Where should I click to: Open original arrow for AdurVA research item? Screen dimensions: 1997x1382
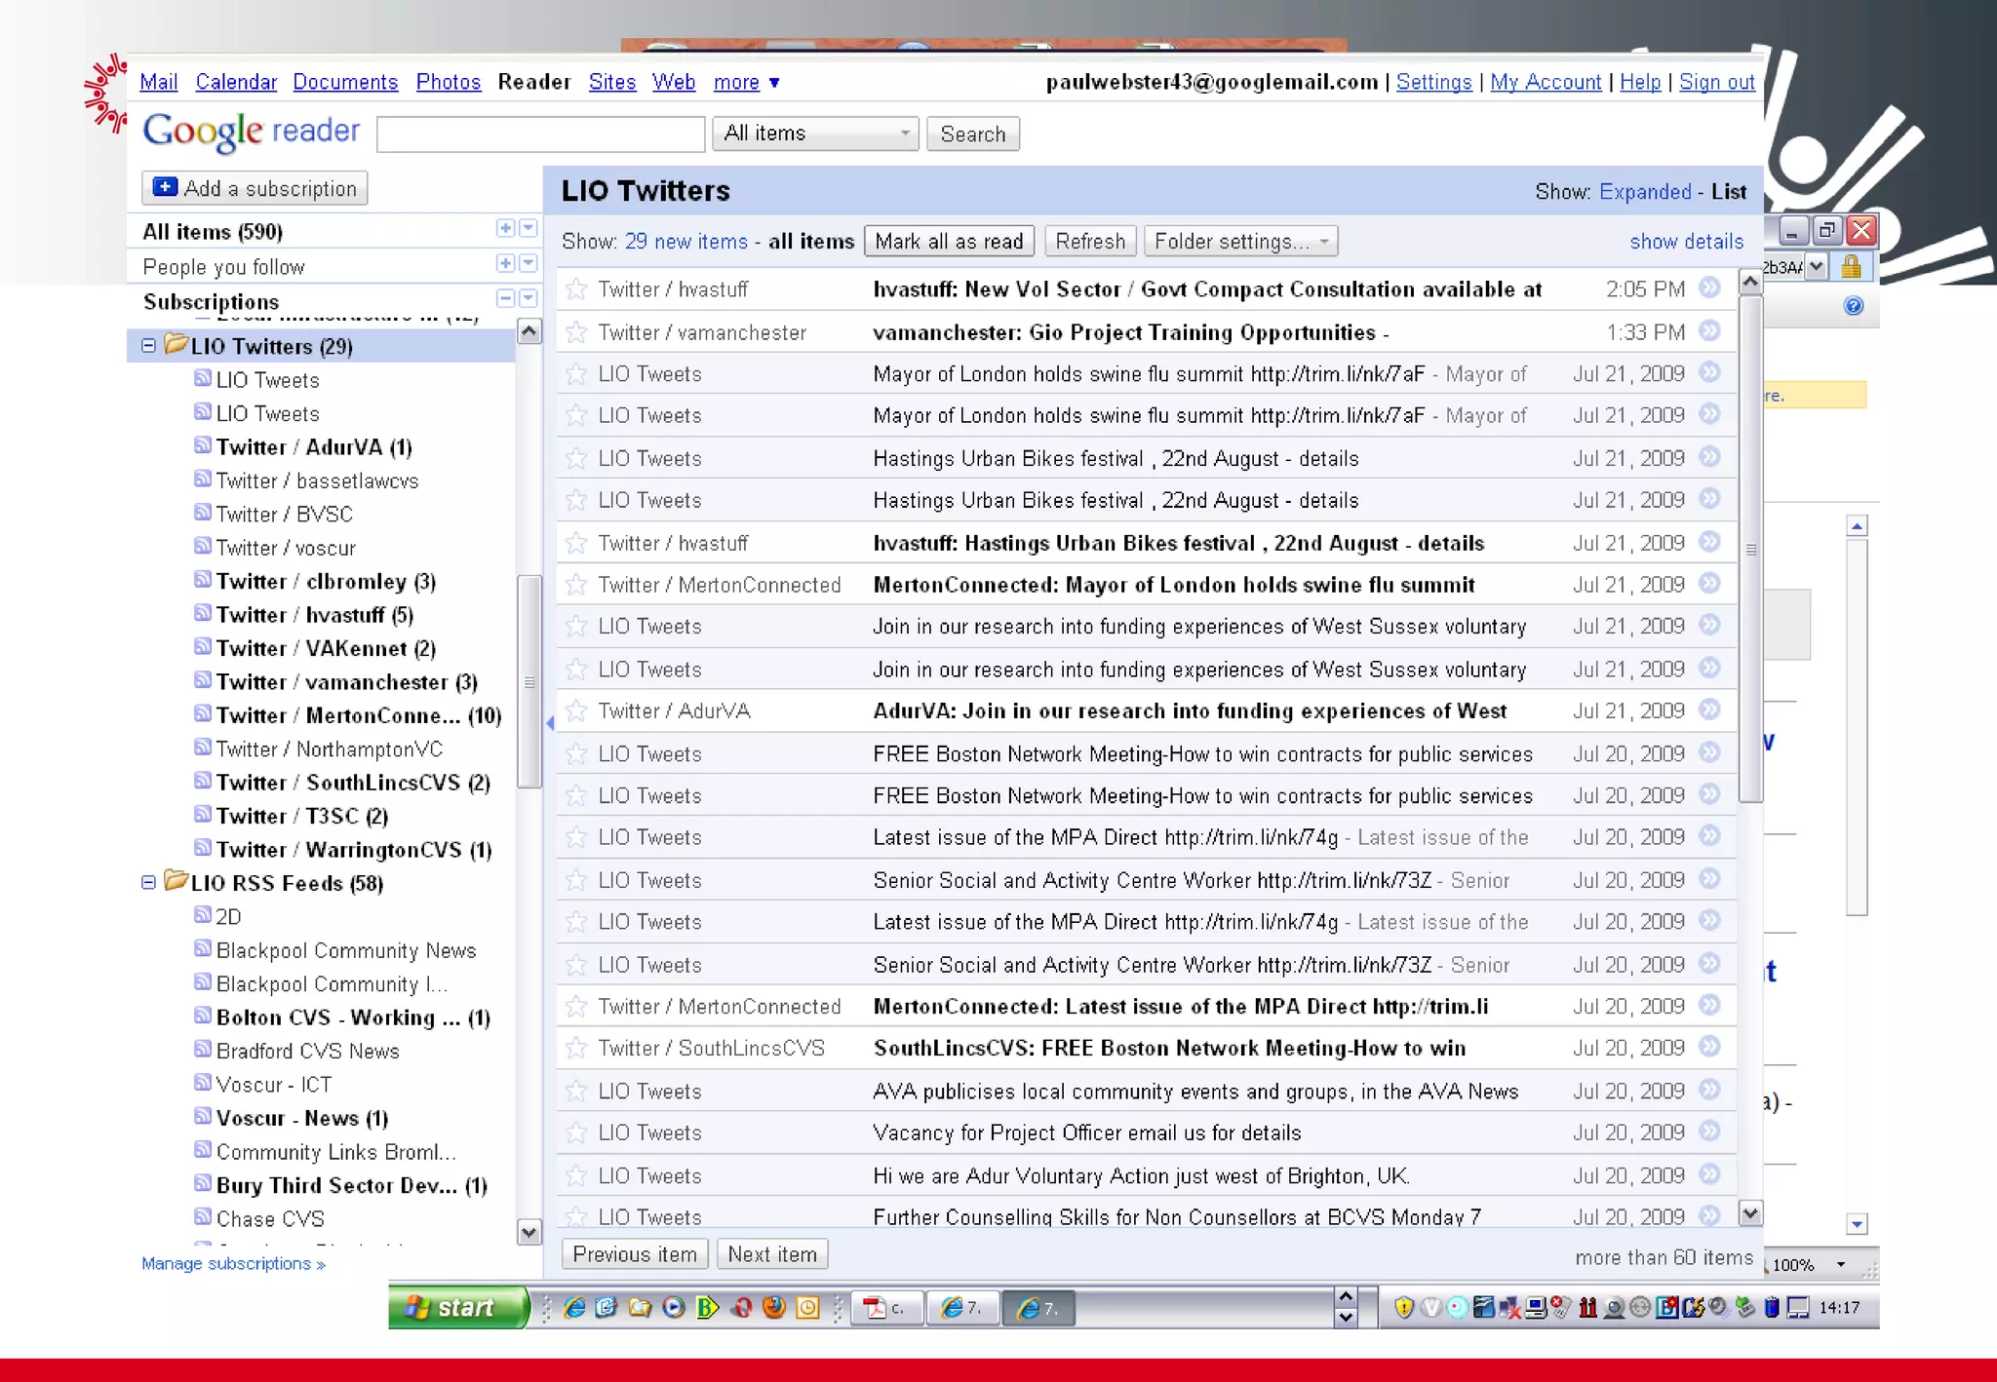[x=1709, y=710]
